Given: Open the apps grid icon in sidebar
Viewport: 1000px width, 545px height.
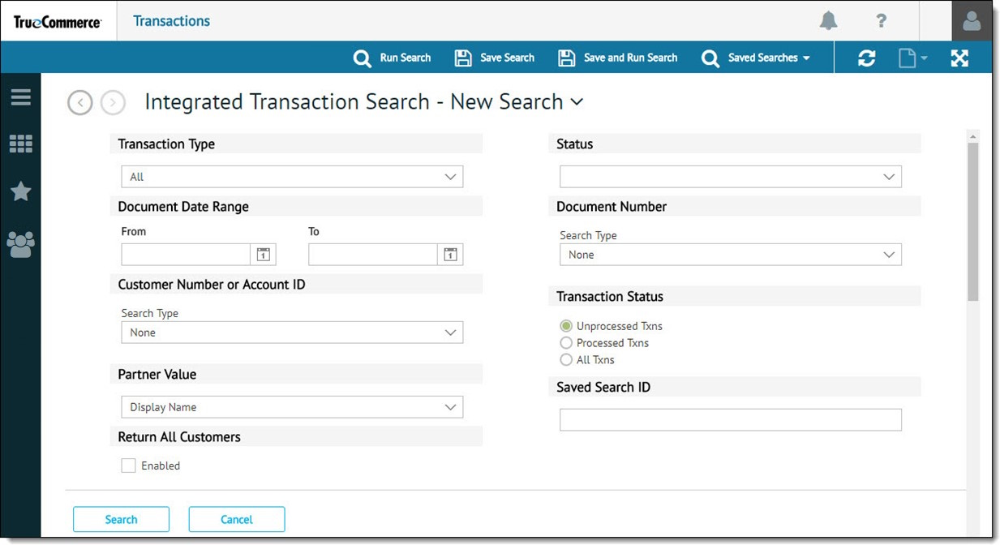Looking at the screenshot, I should point(20,144).
